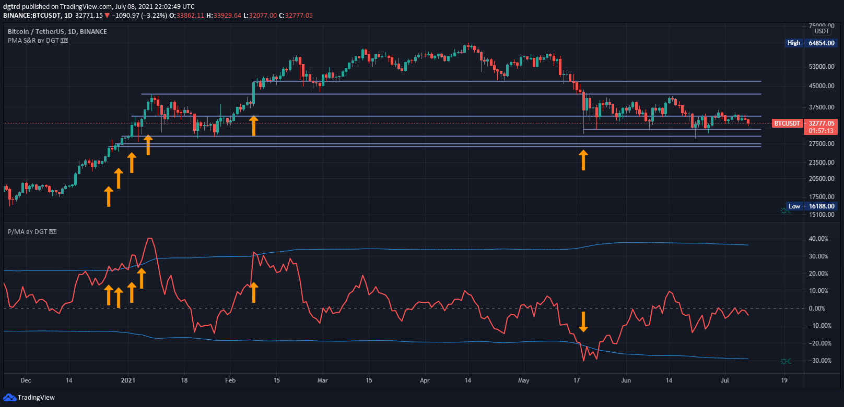Open the USDT currency selector on price axis
844x407 pixels.
pyautogui.click(x=822, y=31)
